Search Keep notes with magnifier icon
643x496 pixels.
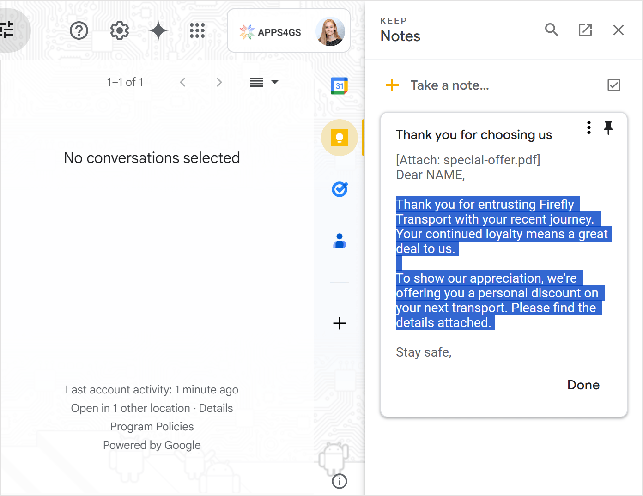tap(552, 30)
